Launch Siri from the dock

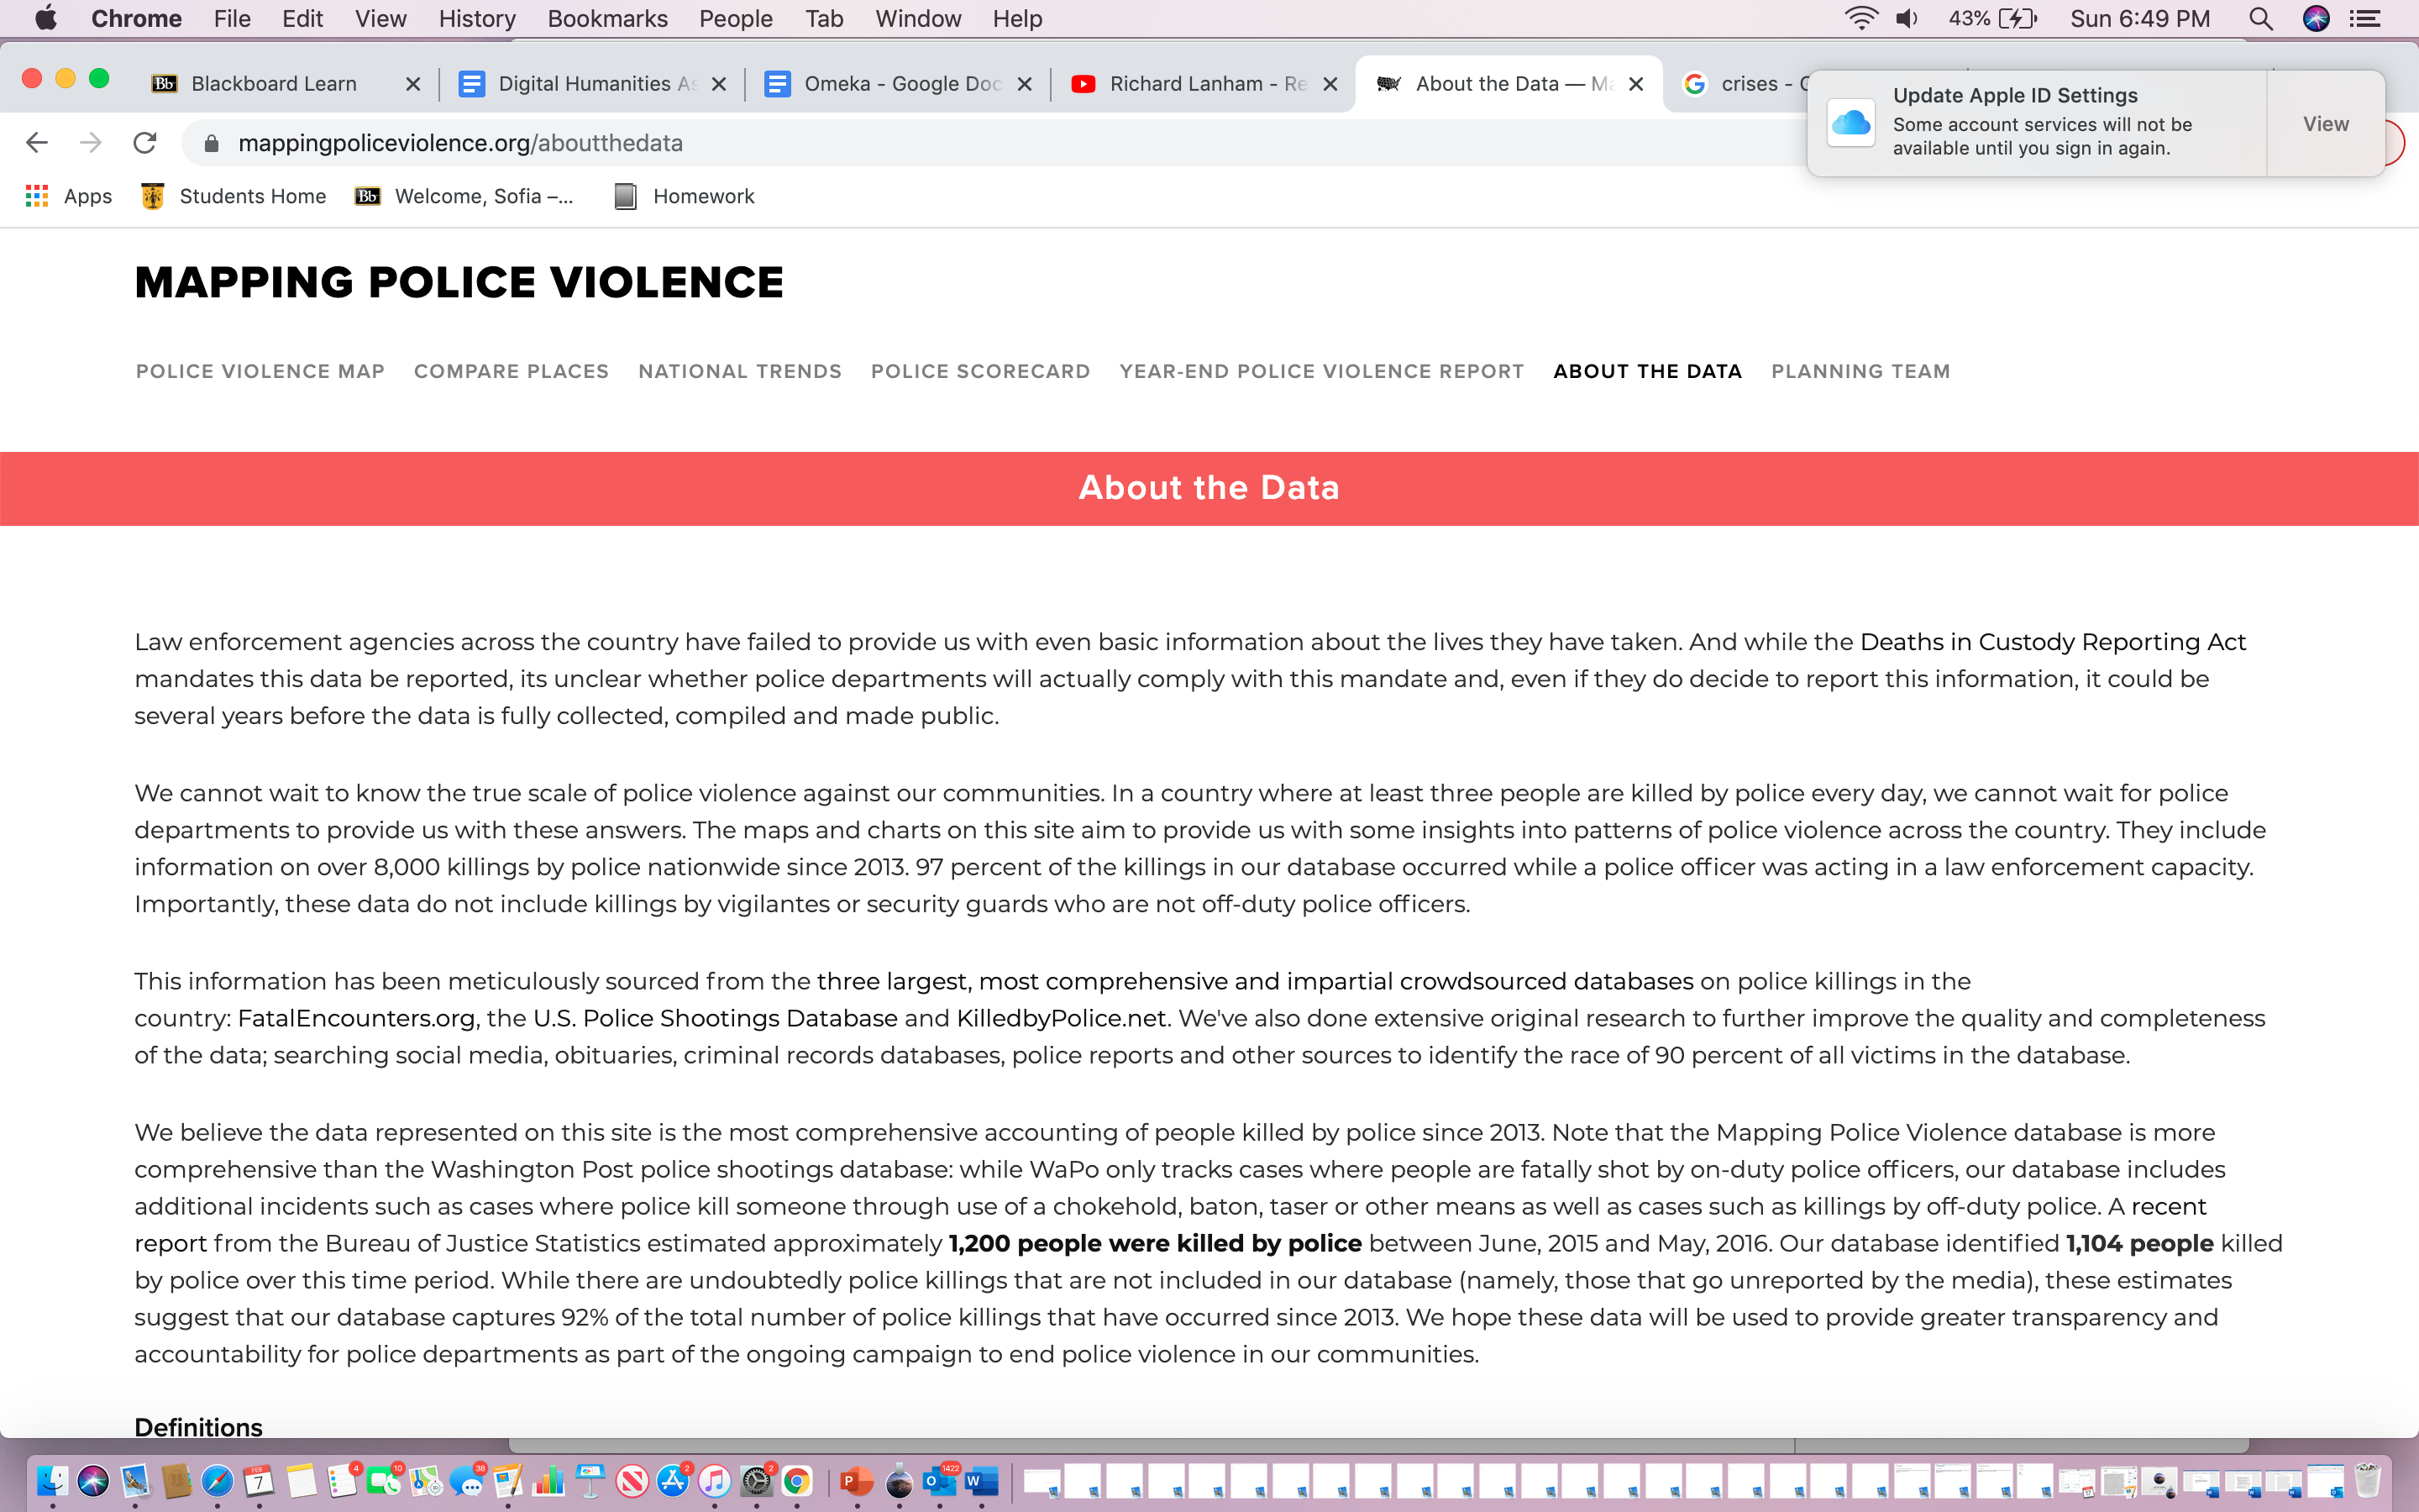(93, 1481)
